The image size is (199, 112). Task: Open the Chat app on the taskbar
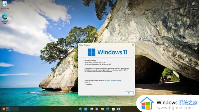tap(97, 109)
